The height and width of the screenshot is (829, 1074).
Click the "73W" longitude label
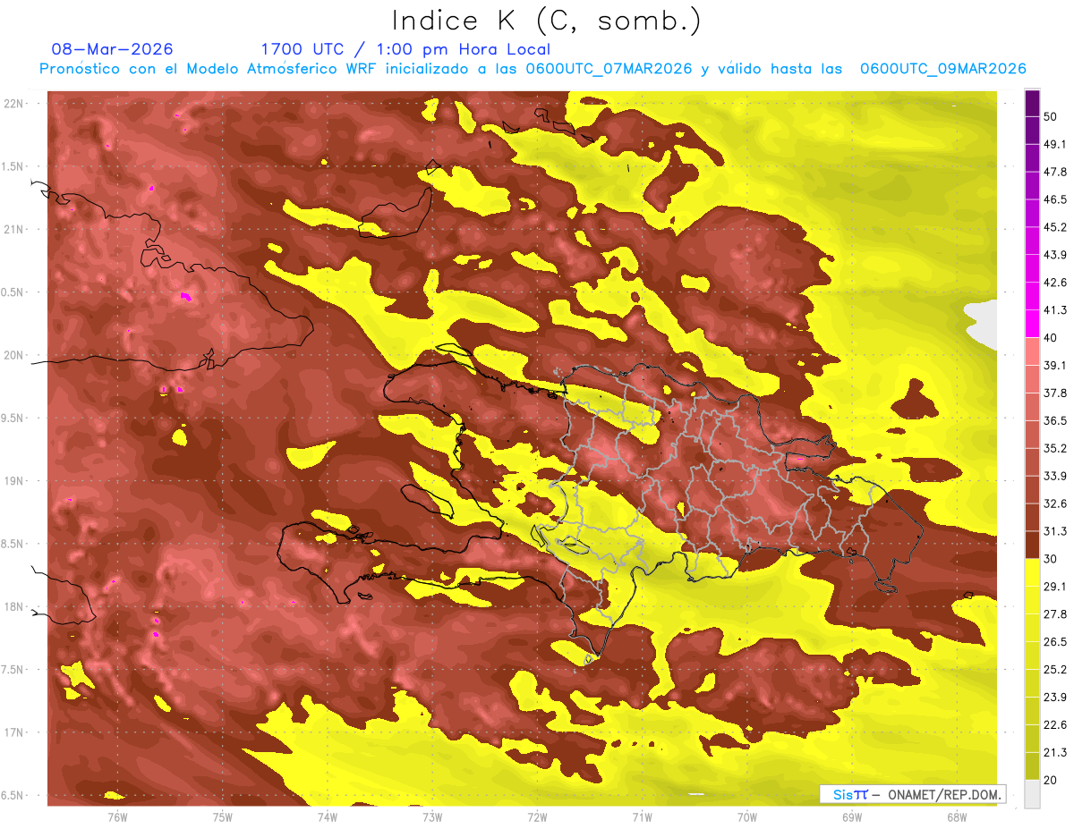pos(432,816)
